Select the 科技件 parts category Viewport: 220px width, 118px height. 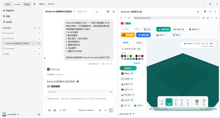[x=127, y=100]
